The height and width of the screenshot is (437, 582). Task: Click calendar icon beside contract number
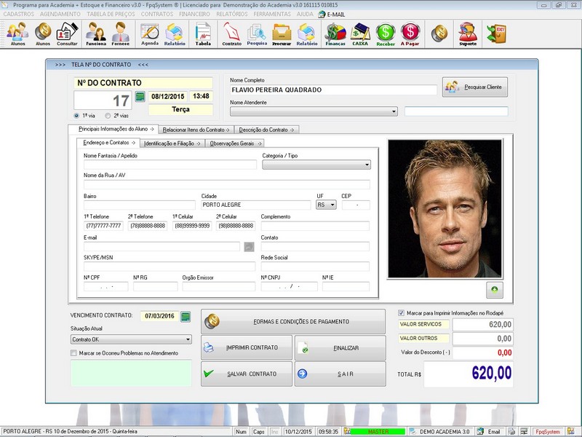click(140, 97)
